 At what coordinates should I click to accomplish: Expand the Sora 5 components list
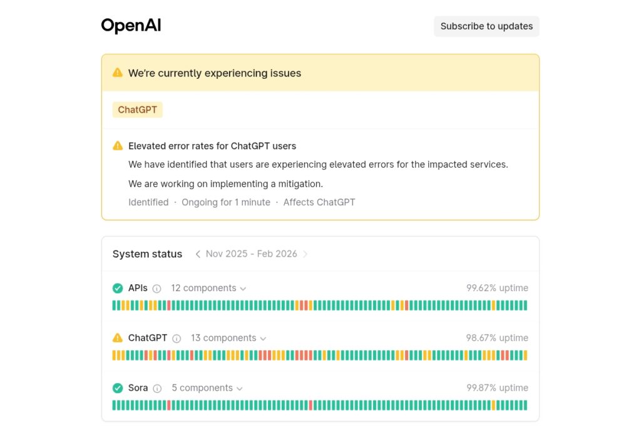click(207, 388)
